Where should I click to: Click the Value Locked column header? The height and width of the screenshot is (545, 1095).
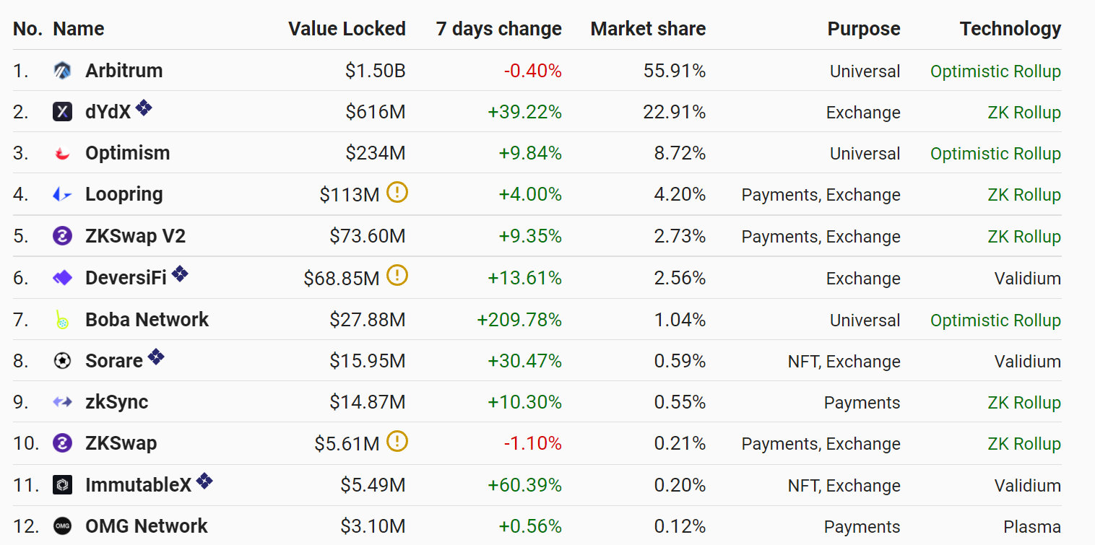347,29
